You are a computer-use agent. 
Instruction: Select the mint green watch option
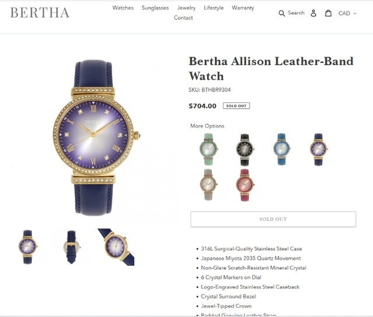[x=209, y=149]
